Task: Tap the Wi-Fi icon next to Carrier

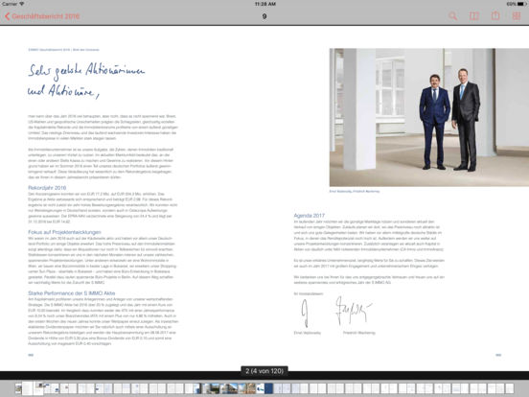Action: click(x=22, y=4)
